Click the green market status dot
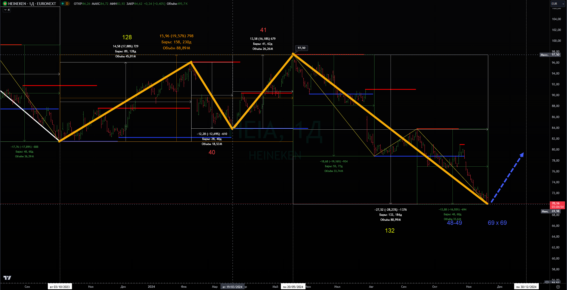Image resolution: width=567 pixels, height=290 pixels. click(x=63, y=4)
